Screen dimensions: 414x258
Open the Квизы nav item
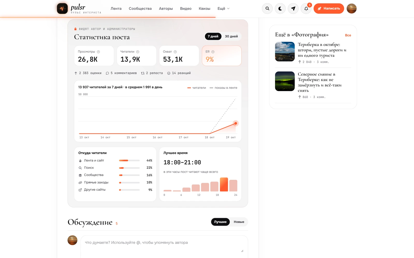tap(204, 9)
